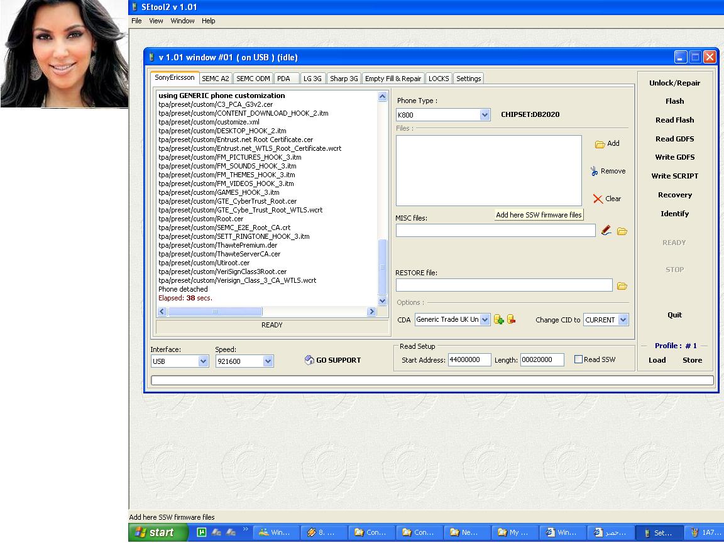Image resolution: width=724 pixels, height=543 pixels.
Task: Click the Quit button
Action: point(674,315)
